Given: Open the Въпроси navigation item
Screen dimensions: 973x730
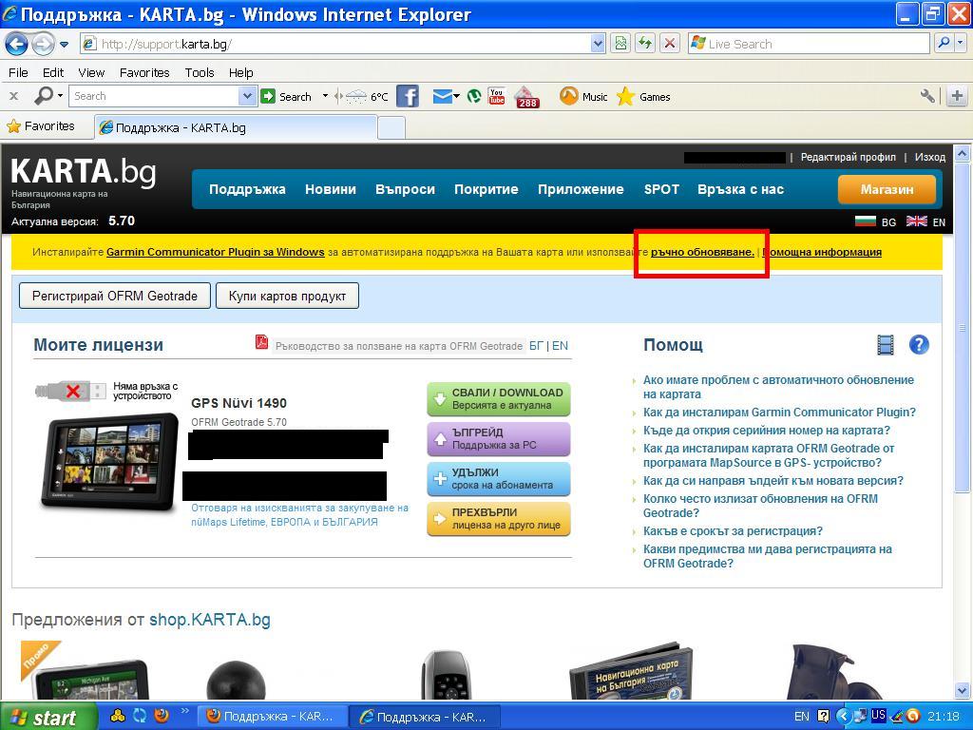Looking at the screenshot, I should pyautogui.click(x=405, y=189).
